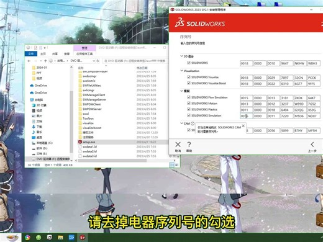Click the 取消 cancel X button in installer

tap(178, 146)
